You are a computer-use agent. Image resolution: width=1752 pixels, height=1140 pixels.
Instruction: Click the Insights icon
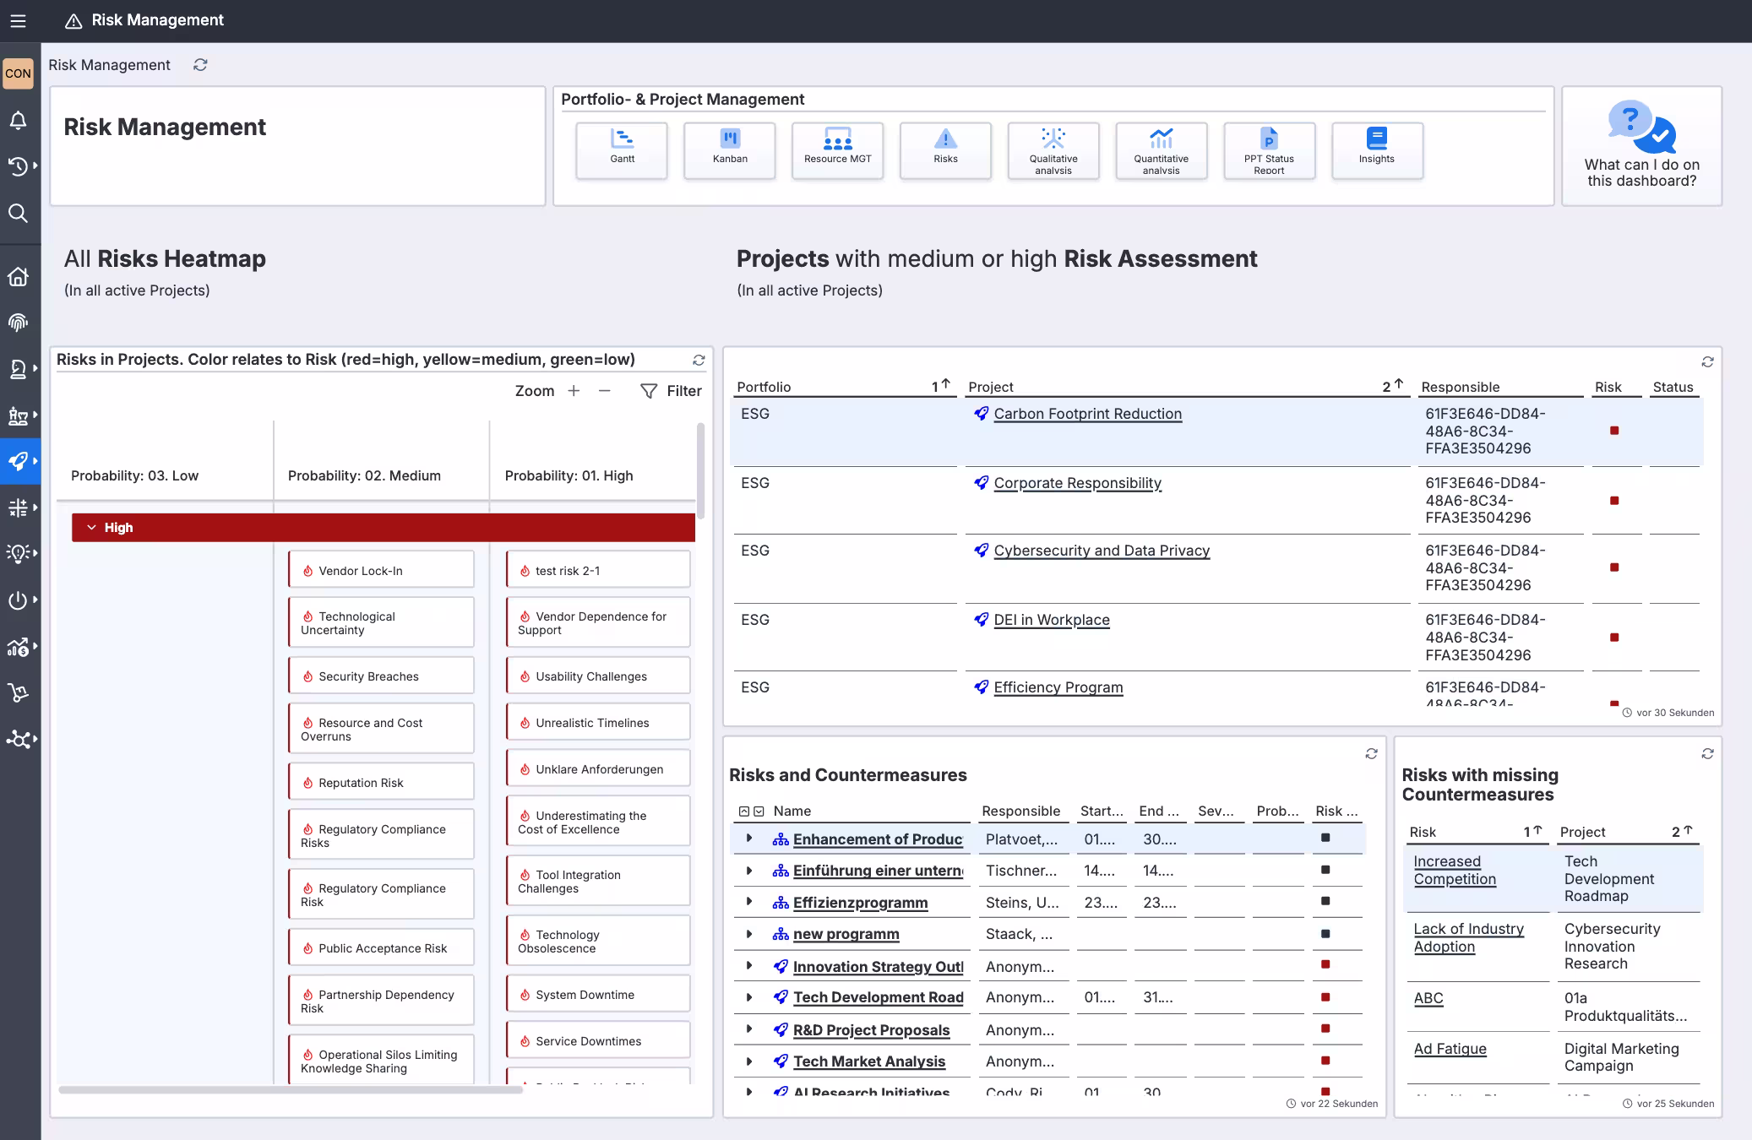point(1376,150)
